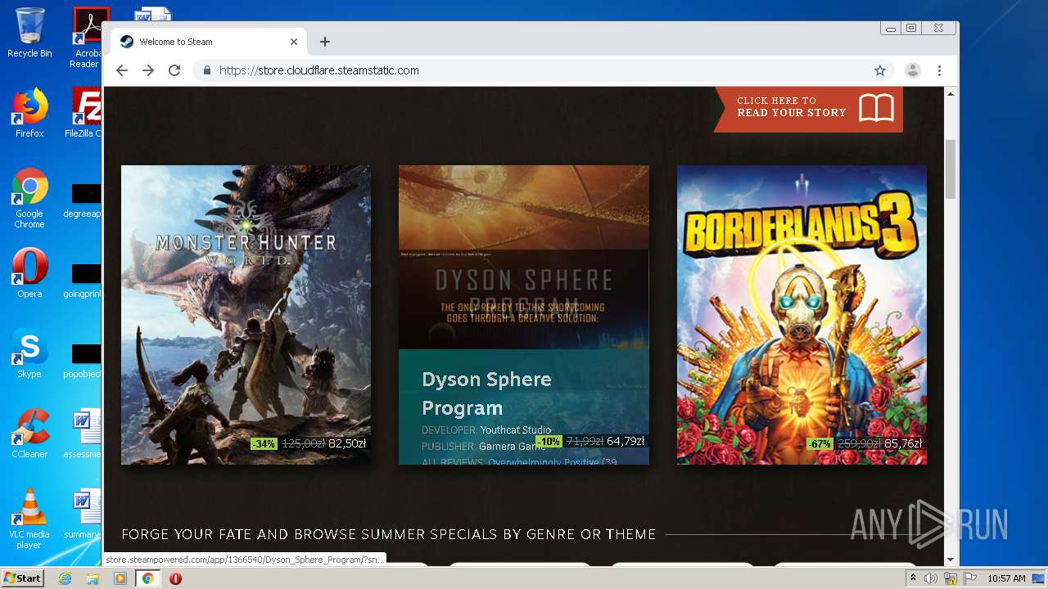Open the Firefox desktop shortcut
The width and height of the screenshot is (1048, 589).
(29, 113)
